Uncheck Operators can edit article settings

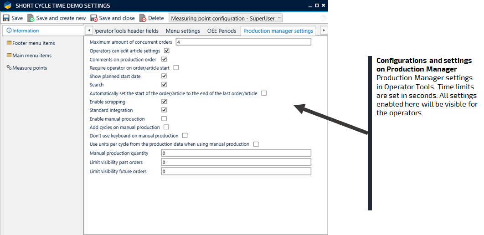click(167, 51)
